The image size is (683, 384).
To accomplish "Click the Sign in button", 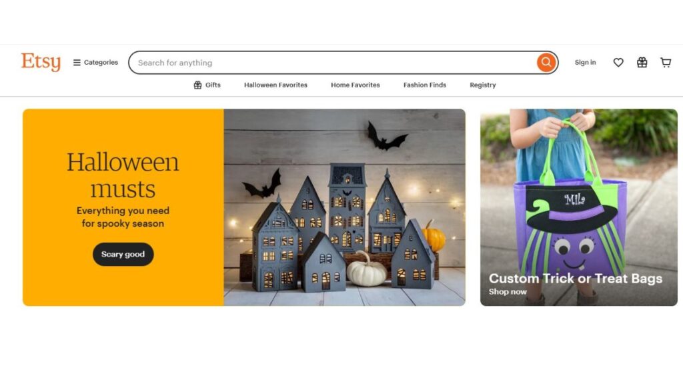I will click(585, 63).
